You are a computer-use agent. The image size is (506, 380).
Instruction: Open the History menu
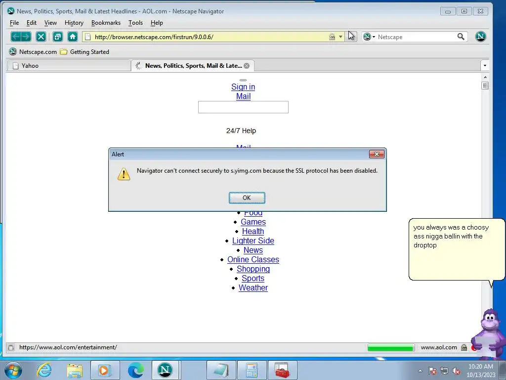click(x=74, y=23)
